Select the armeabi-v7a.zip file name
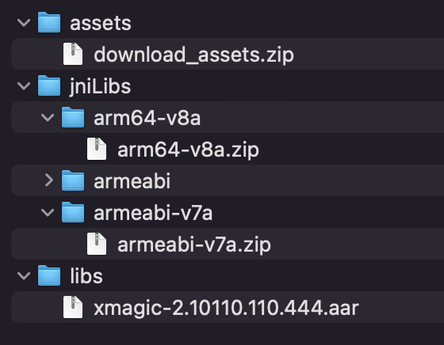The width and height of the screenshot is (444, 345). (194, 245)
